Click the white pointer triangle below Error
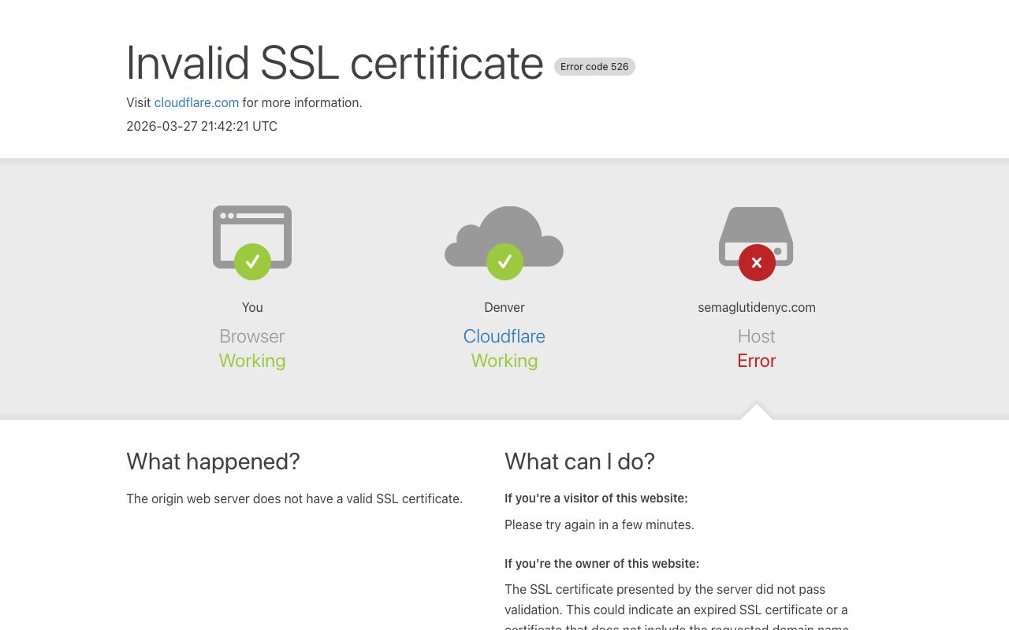 [757, 413]
